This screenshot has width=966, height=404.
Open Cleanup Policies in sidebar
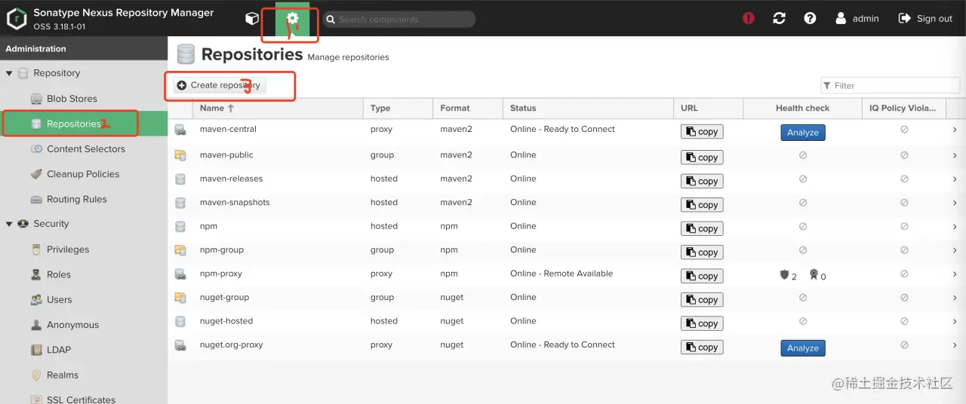pyautogui.click(x=83, y=174)
